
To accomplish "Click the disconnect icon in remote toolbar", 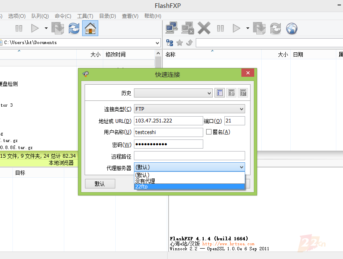I will tap(187, 28).
